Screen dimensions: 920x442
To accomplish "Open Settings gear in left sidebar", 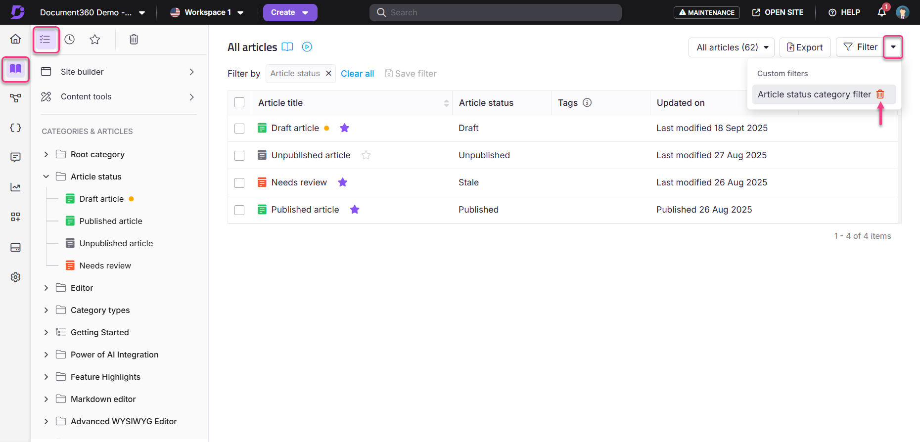I will pyautogui.click(x=16, y=277).
